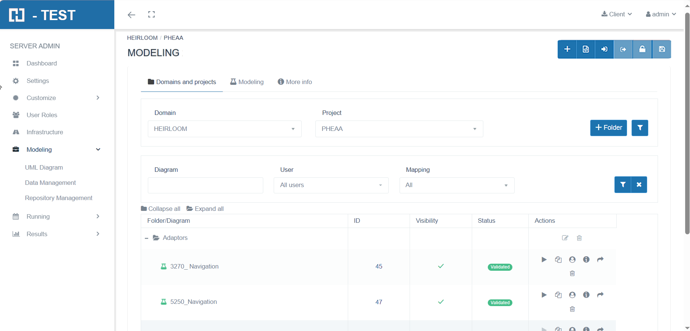Switch to the More info tab
This screenshot has width=690, height=331.
tap(295, 82)
